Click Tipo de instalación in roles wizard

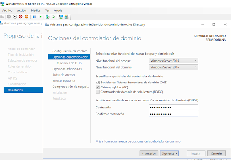pyautogui.click(x=21, y=55)
